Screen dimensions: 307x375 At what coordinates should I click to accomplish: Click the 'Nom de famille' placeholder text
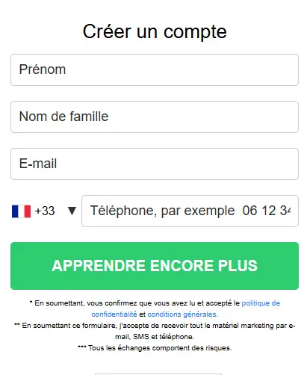[64, 117]
